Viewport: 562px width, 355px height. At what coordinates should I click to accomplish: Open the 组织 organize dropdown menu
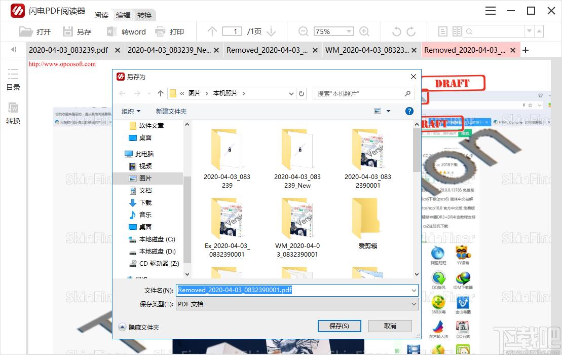(131, 111)
